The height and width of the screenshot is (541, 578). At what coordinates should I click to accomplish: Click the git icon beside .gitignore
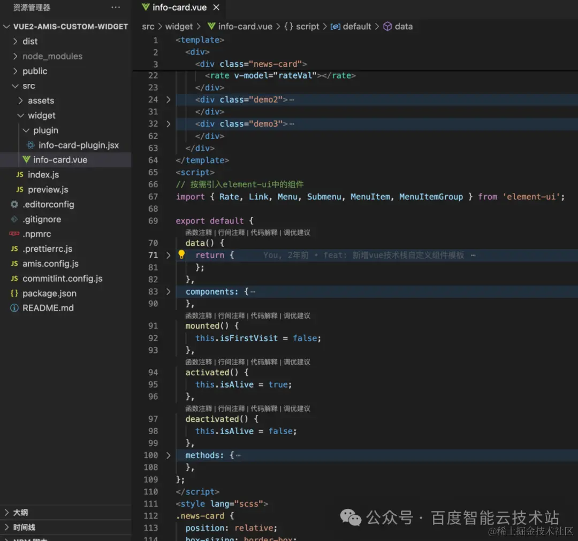(14, 219)
